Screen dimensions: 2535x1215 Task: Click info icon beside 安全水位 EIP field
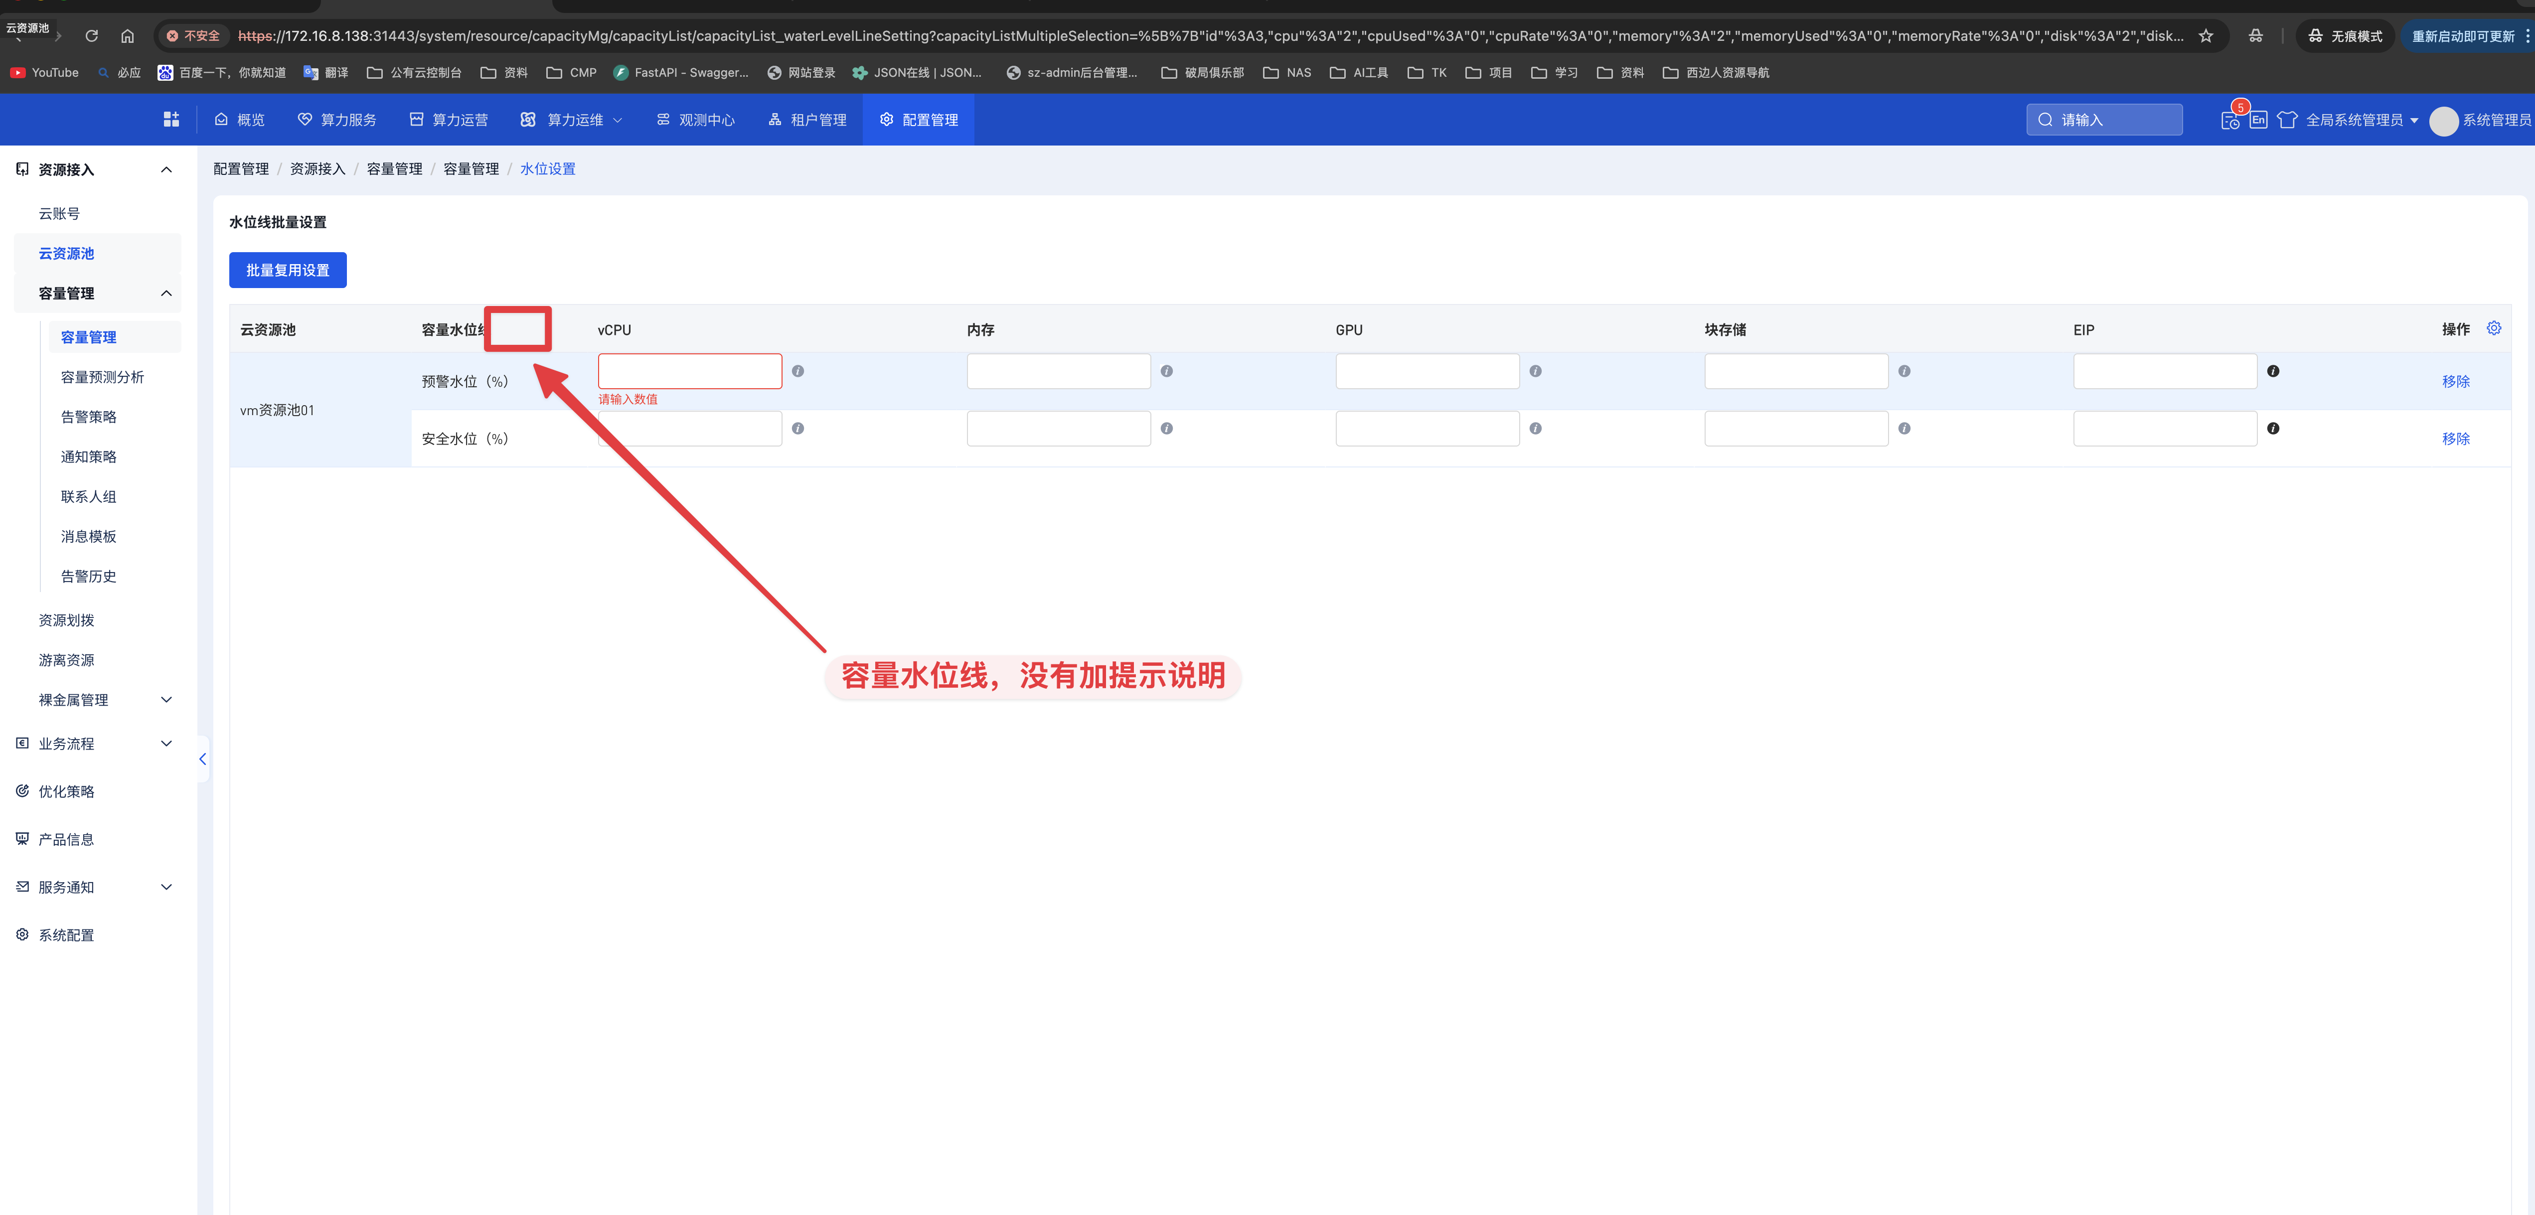click(2273, 428)
